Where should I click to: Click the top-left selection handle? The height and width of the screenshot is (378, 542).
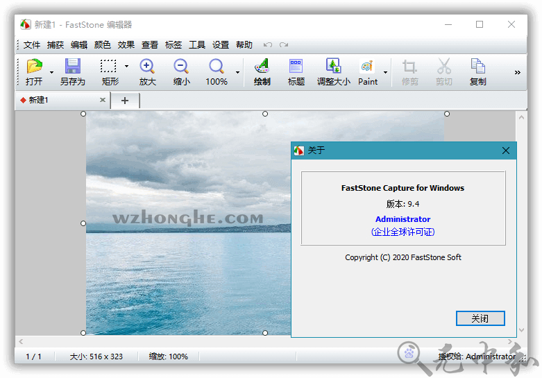click(x=83, y=114)
